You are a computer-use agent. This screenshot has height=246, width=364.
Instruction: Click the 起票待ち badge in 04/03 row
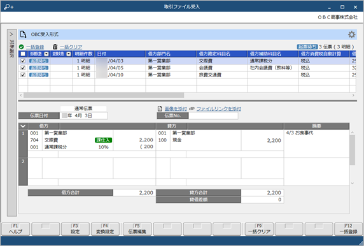pyautogui.click(x=39, y=61)
